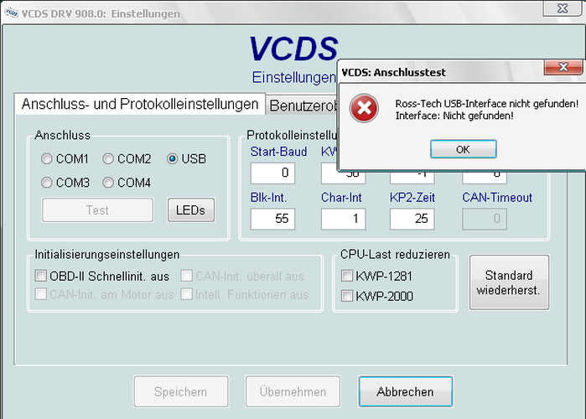Select the USB connection radio button

172,158
